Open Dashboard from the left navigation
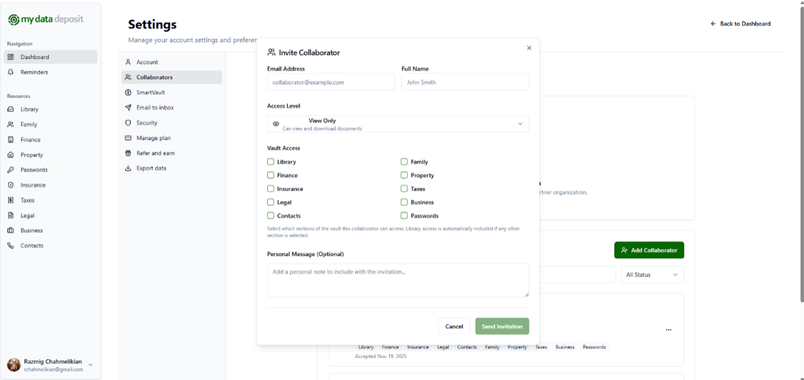Image resolution: width=804 pixels, height=380 pixels. click(x=51, y=57)
